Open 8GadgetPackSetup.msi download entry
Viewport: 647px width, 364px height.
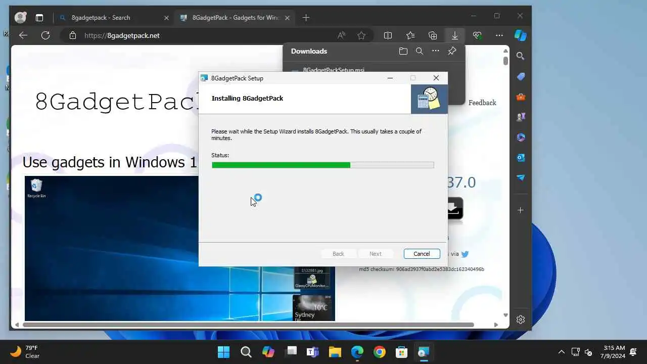click(x=334, y=70)
